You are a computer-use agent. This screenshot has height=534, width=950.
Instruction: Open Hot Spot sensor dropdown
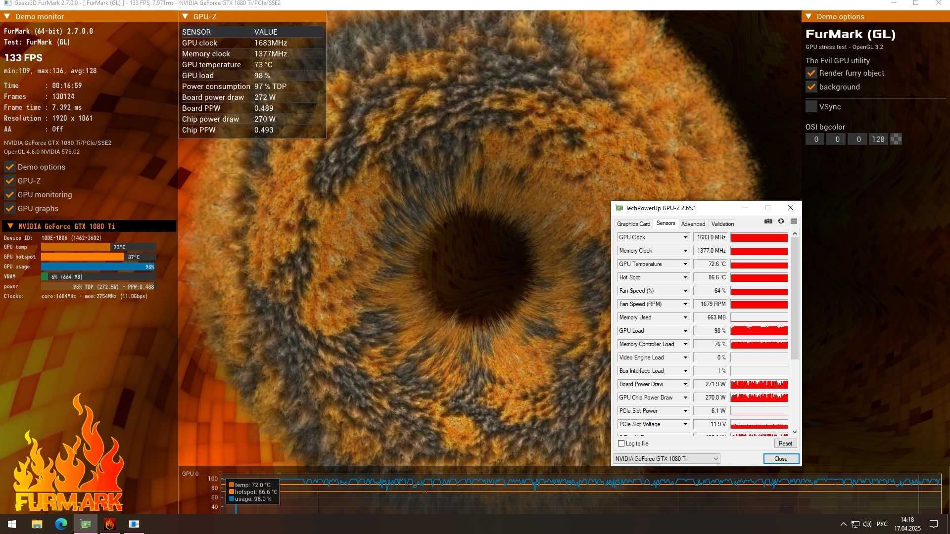click(685, 277)
